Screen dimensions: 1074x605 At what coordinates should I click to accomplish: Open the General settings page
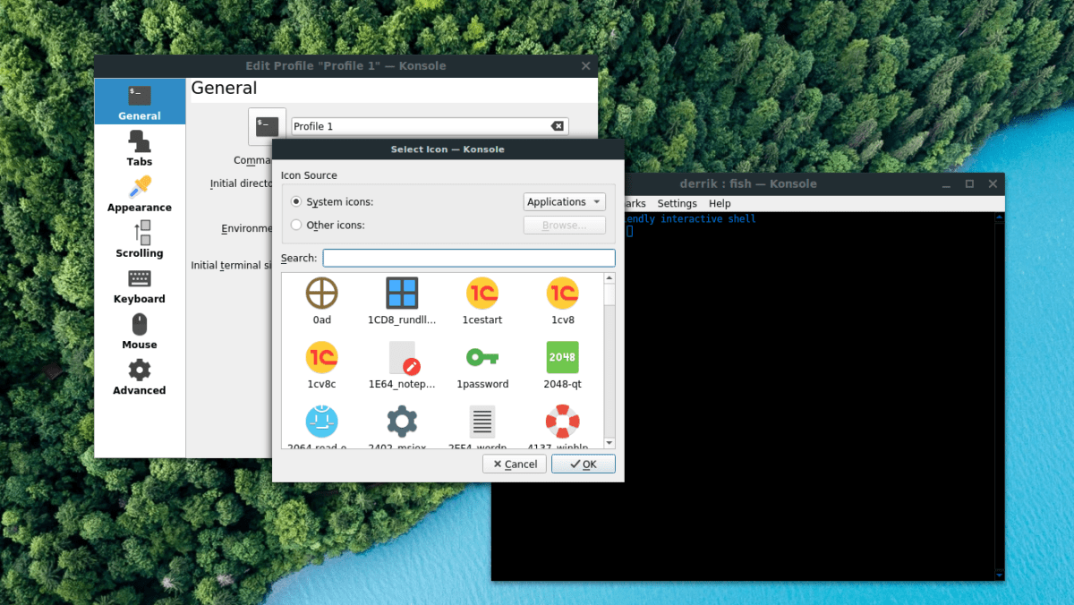pos(140,101)
